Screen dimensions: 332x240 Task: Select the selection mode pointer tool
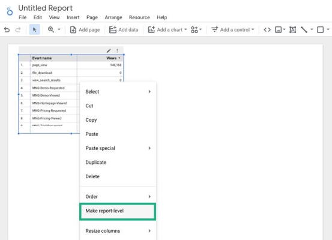point(34,29)
